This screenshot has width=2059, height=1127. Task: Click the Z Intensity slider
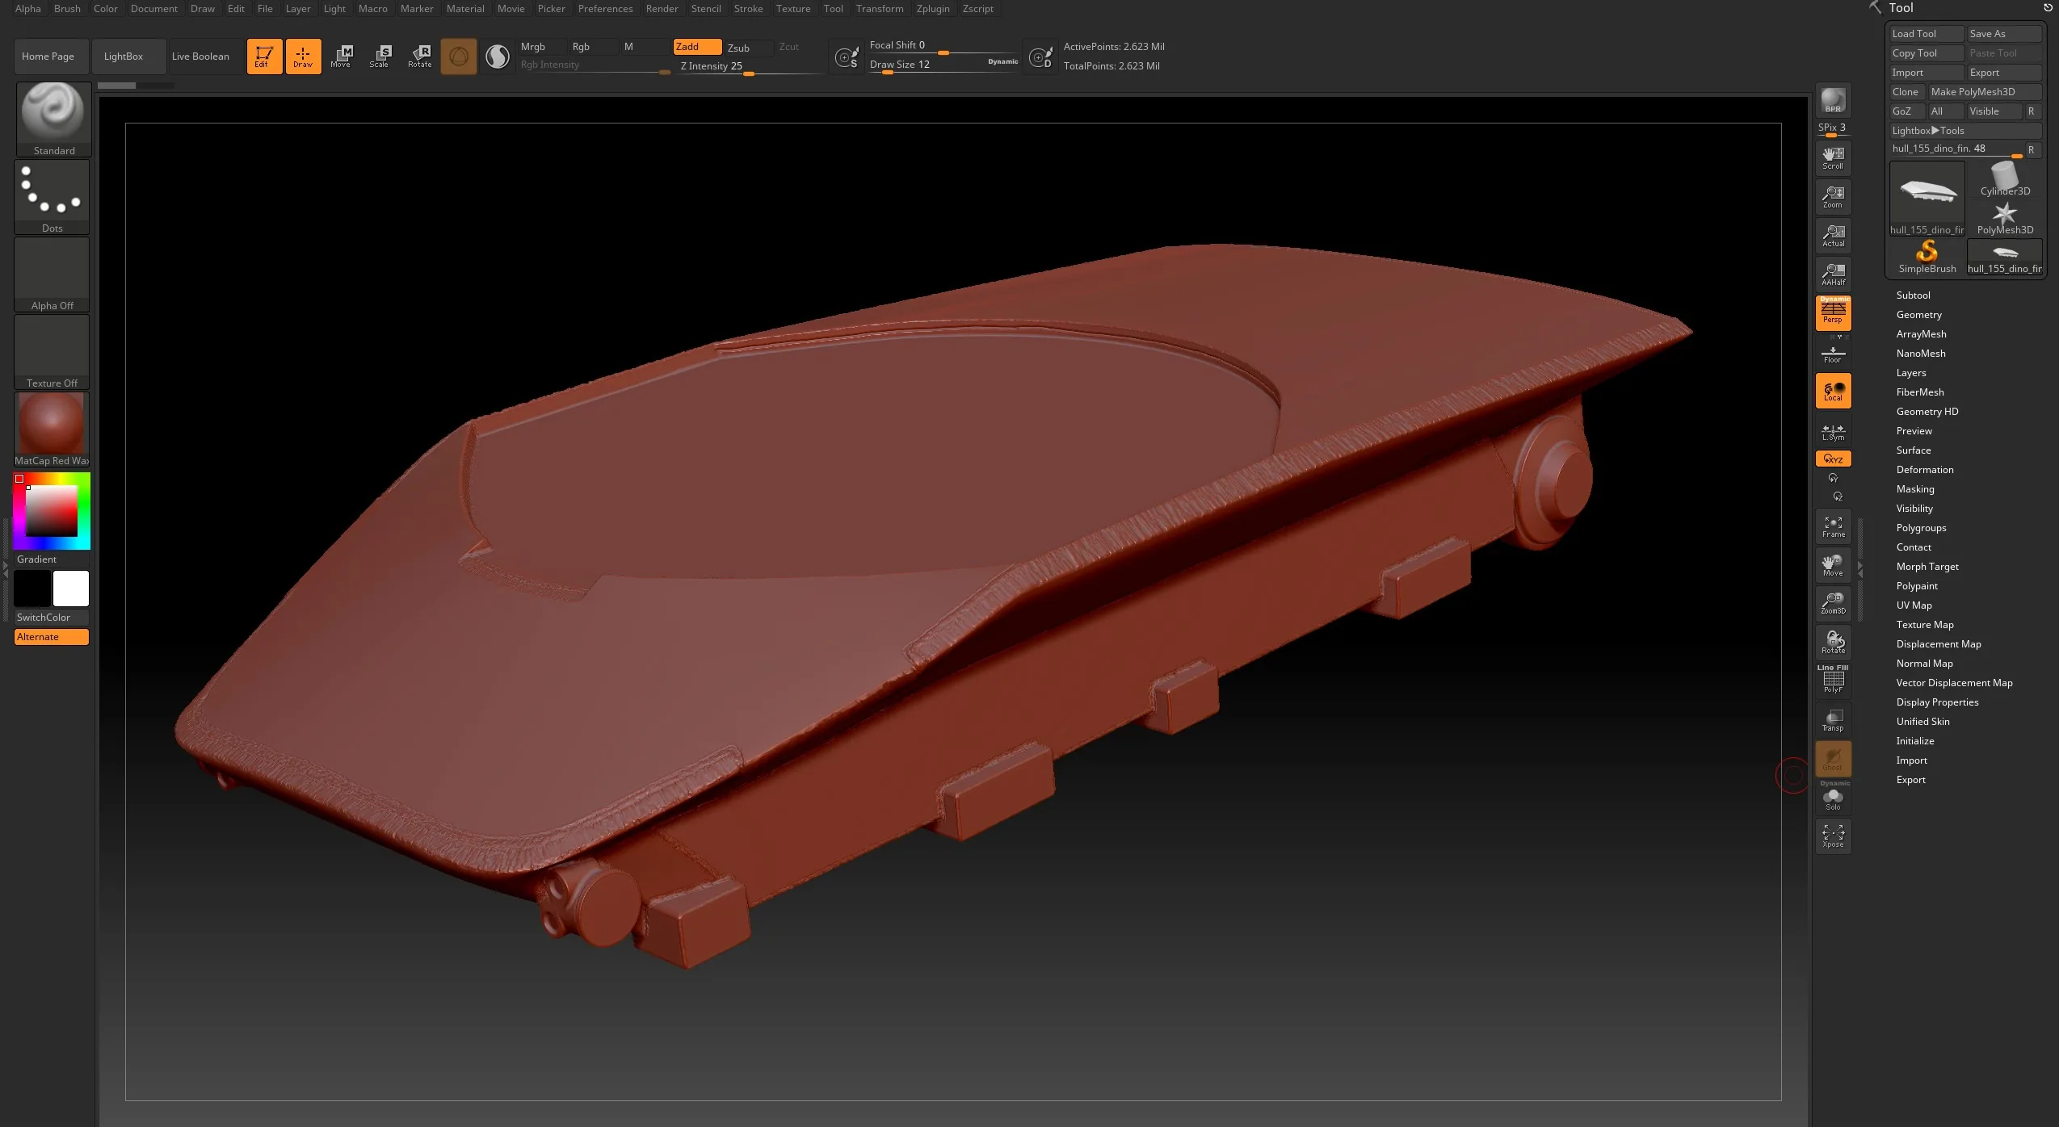749,66
